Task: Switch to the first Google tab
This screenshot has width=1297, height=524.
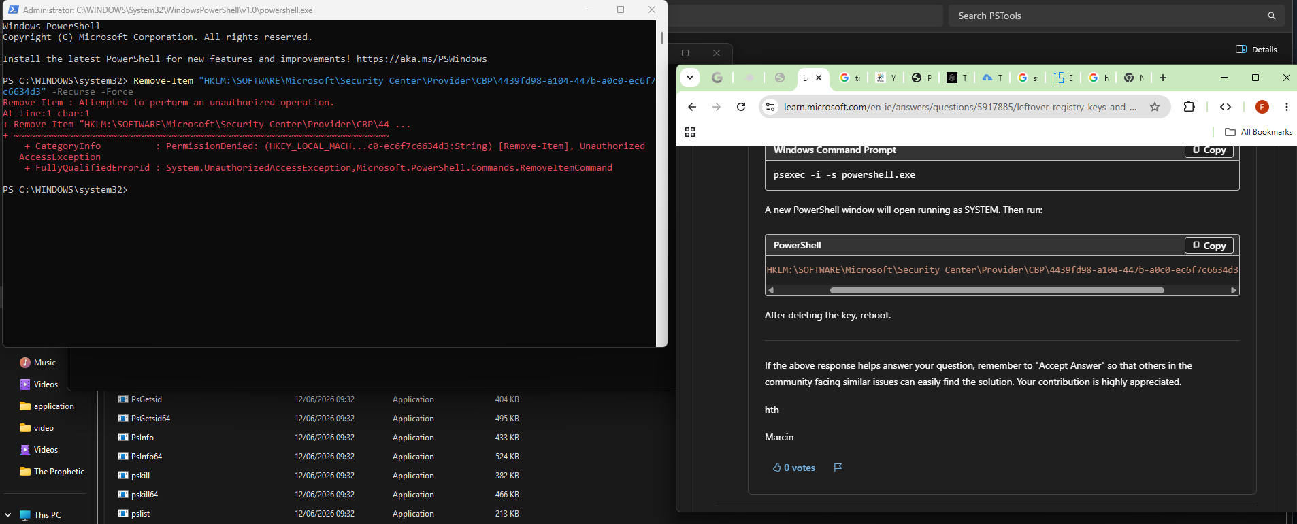Action: [717, 78]
